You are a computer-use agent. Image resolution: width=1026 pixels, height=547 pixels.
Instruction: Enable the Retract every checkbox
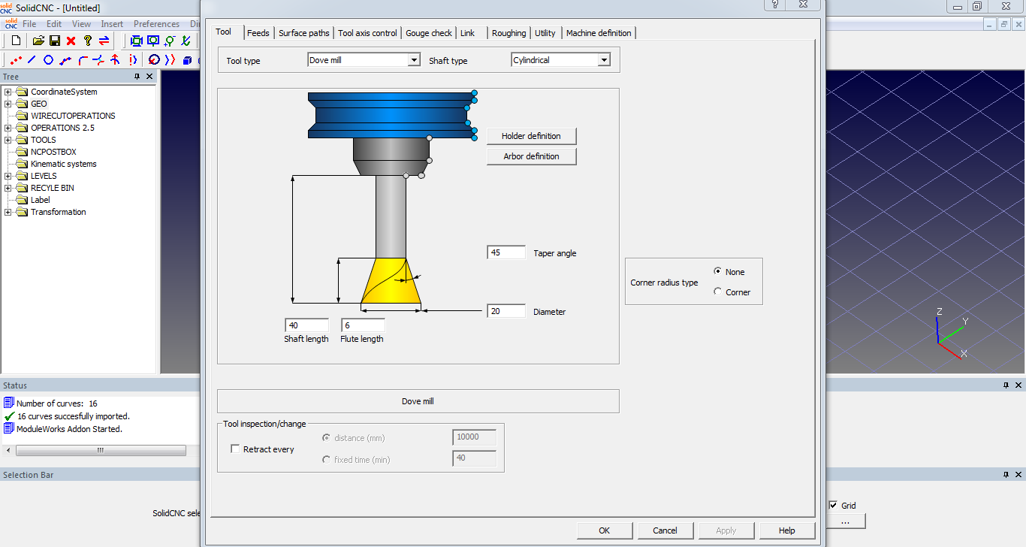(235, 449)
